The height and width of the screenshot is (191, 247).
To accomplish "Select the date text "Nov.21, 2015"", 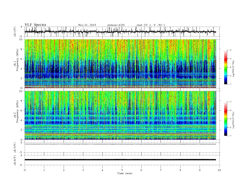I will pos(87,25).
